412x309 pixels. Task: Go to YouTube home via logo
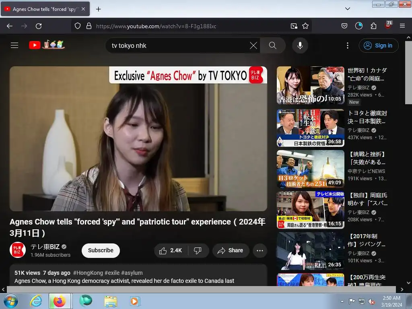coord(47,45)
